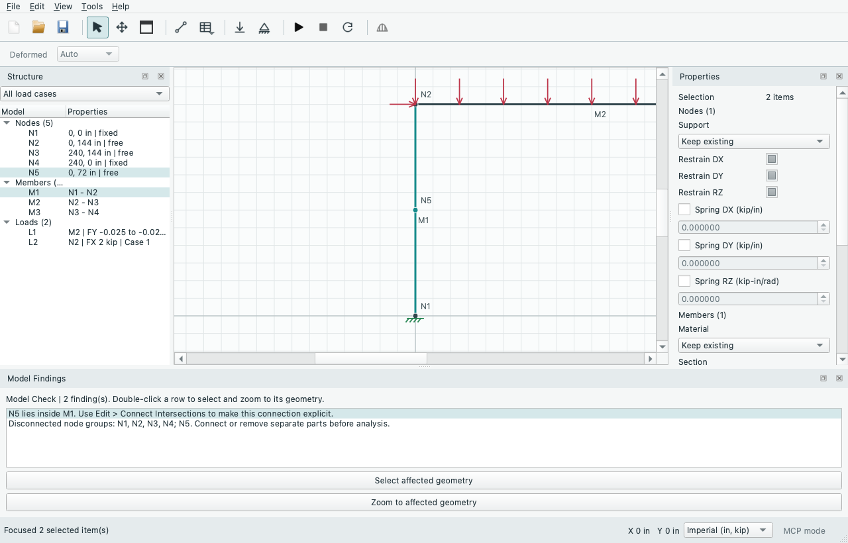Run the analysis with the play icon

(299, 27)
